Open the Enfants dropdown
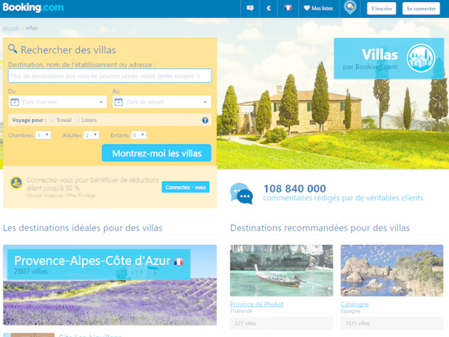 138,135
